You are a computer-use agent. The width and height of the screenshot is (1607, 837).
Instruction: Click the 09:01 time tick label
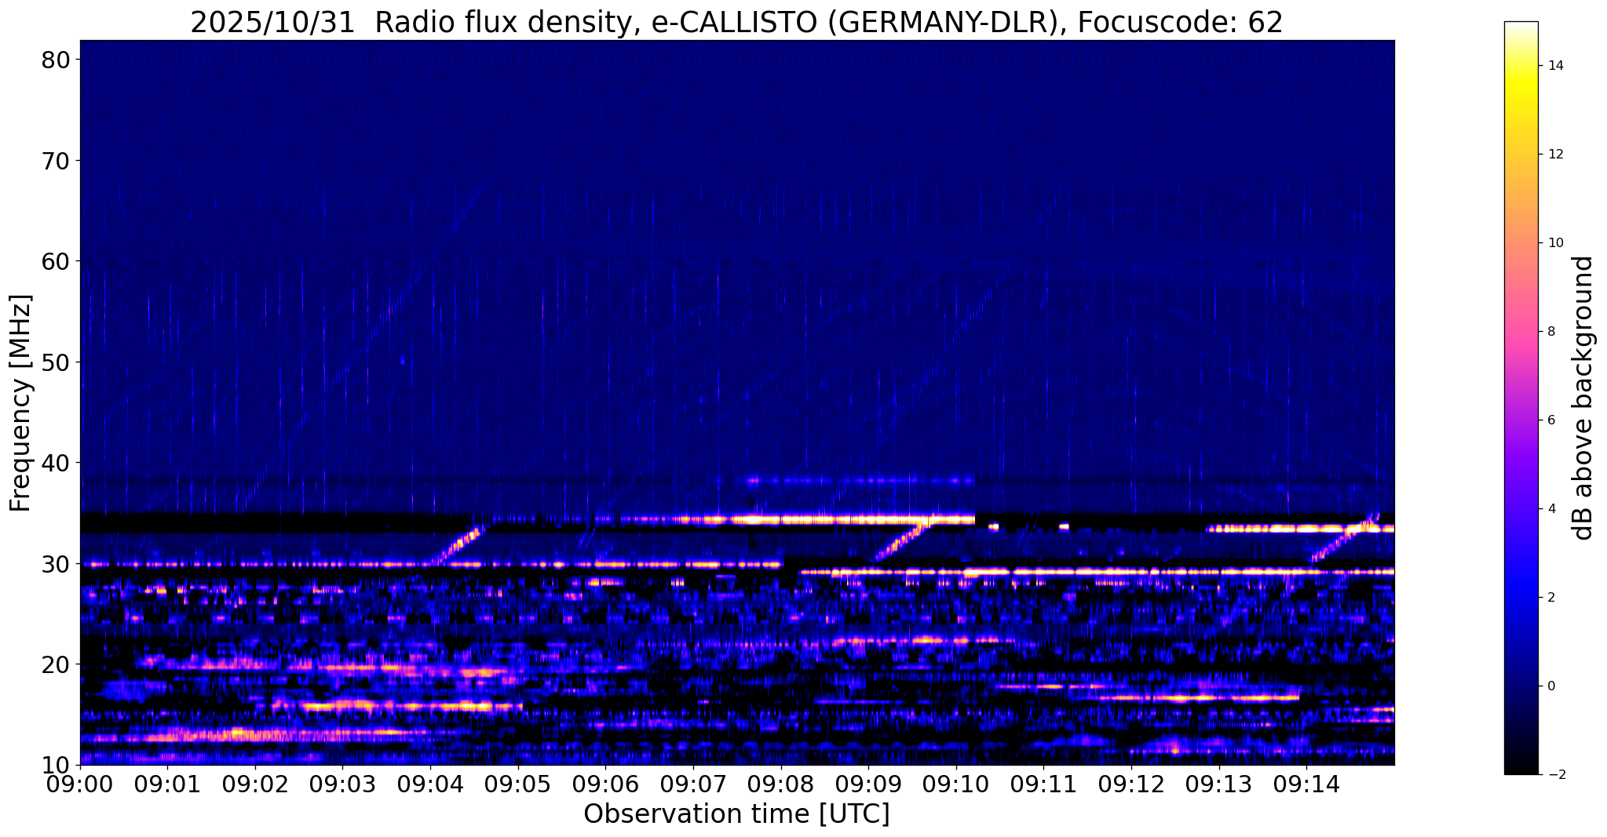pyautogui.click(x=167, y=784)
